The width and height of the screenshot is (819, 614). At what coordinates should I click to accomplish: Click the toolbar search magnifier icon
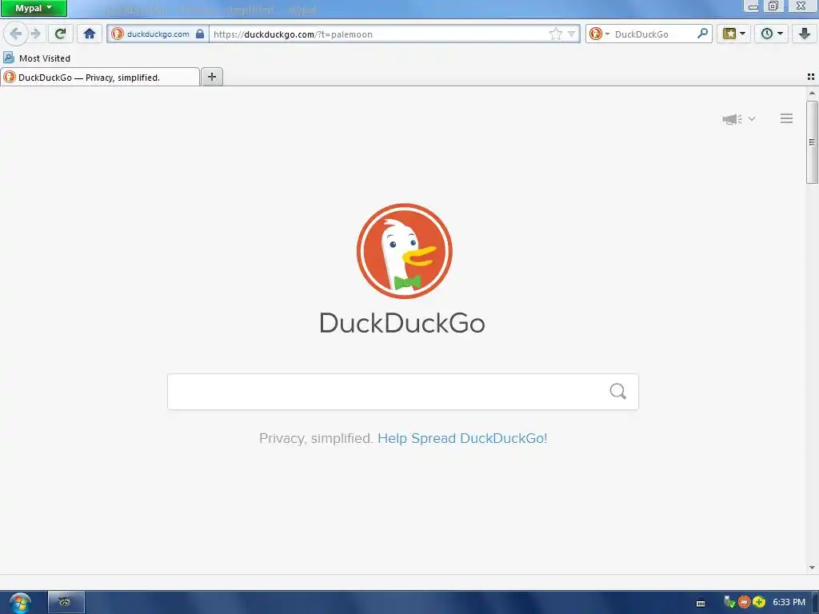703,34
